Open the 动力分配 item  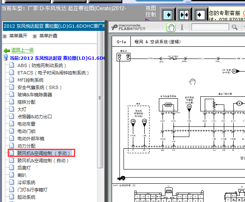click(x=26, y=146)
